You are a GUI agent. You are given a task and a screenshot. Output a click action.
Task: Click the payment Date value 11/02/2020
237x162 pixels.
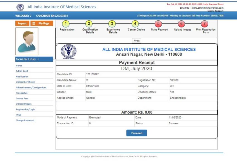coord(175,117)
